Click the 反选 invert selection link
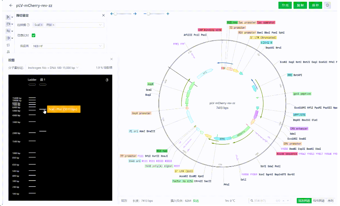Image resolution: width=340 pixels, height=206 pixels. point(196,201)
